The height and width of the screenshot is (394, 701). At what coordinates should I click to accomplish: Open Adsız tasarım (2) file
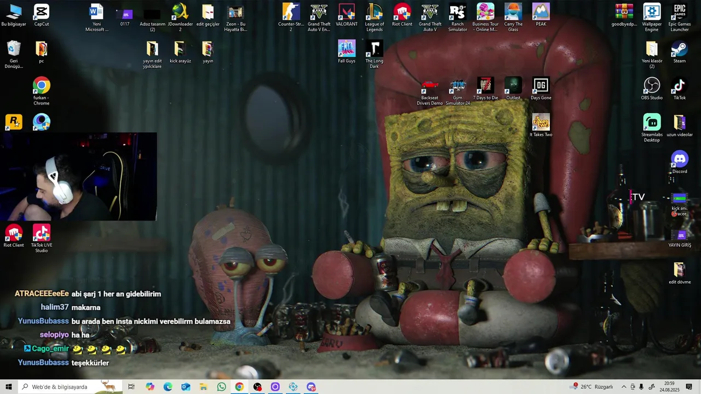[x=152, y=18]
